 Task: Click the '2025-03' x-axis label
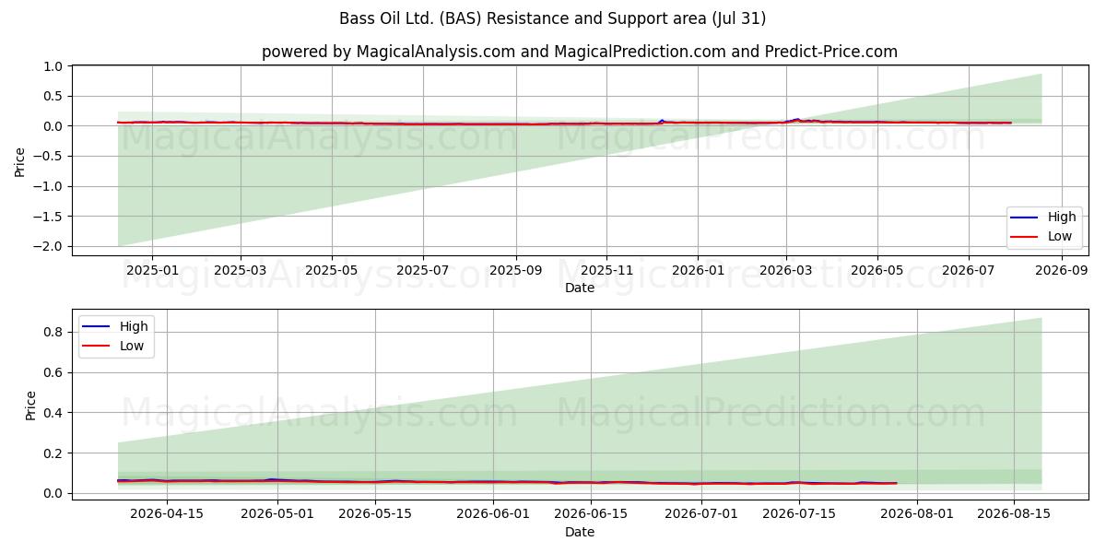(x=241, y=271)
